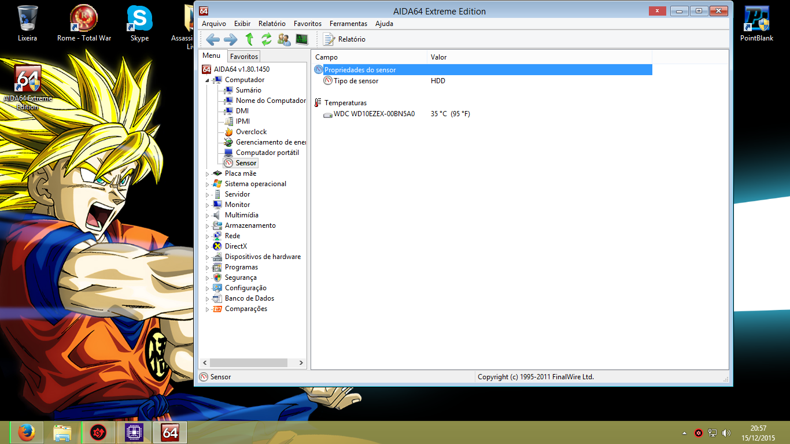Viewport: 790px width, 444px height.
Task: Click the Relatório report toolbar button
Action: (344, 39)
